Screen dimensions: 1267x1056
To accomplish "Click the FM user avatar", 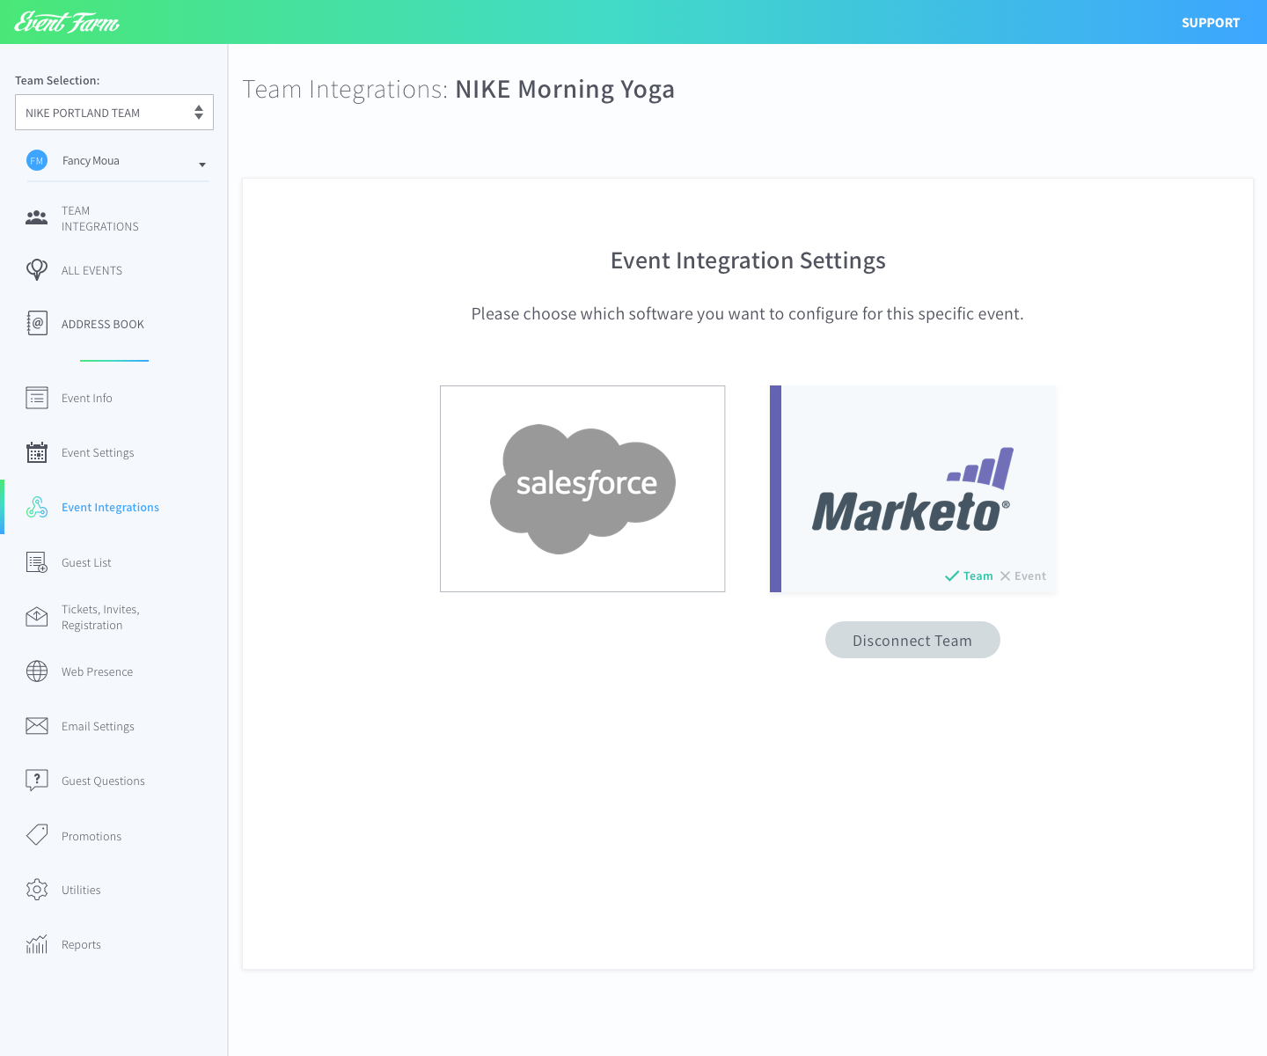I will [x=37, y=161].
